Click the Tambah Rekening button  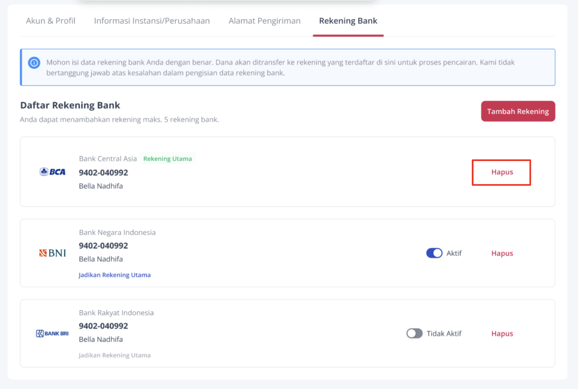pos(518,111)
